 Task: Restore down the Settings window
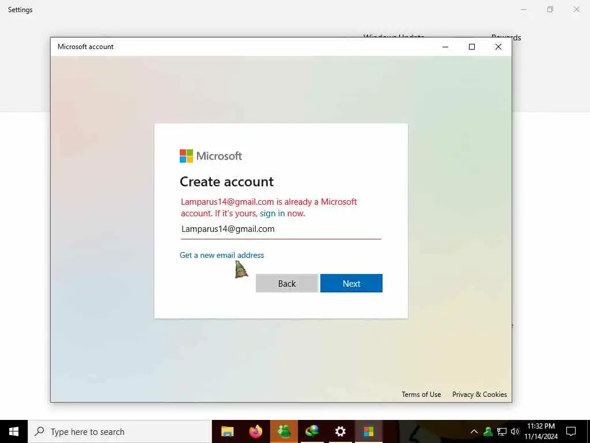[x=550, y=9]
